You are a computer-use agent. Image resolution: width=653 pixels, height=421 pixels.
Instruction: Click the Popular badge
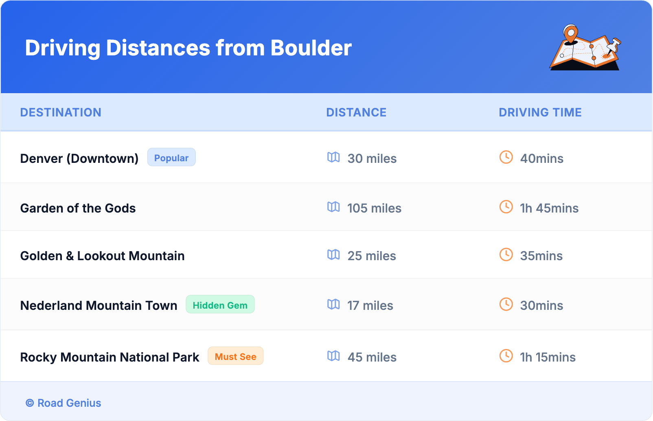(171, 158)
